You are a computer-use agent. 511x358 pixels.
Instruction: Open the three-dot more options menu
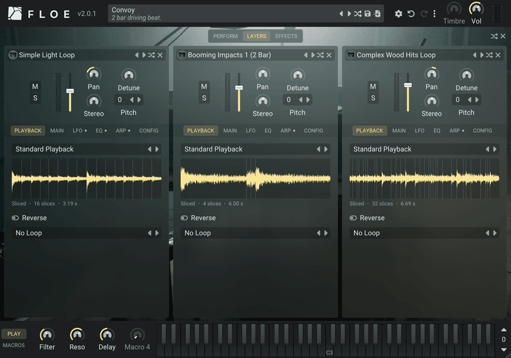pos(434,13)
